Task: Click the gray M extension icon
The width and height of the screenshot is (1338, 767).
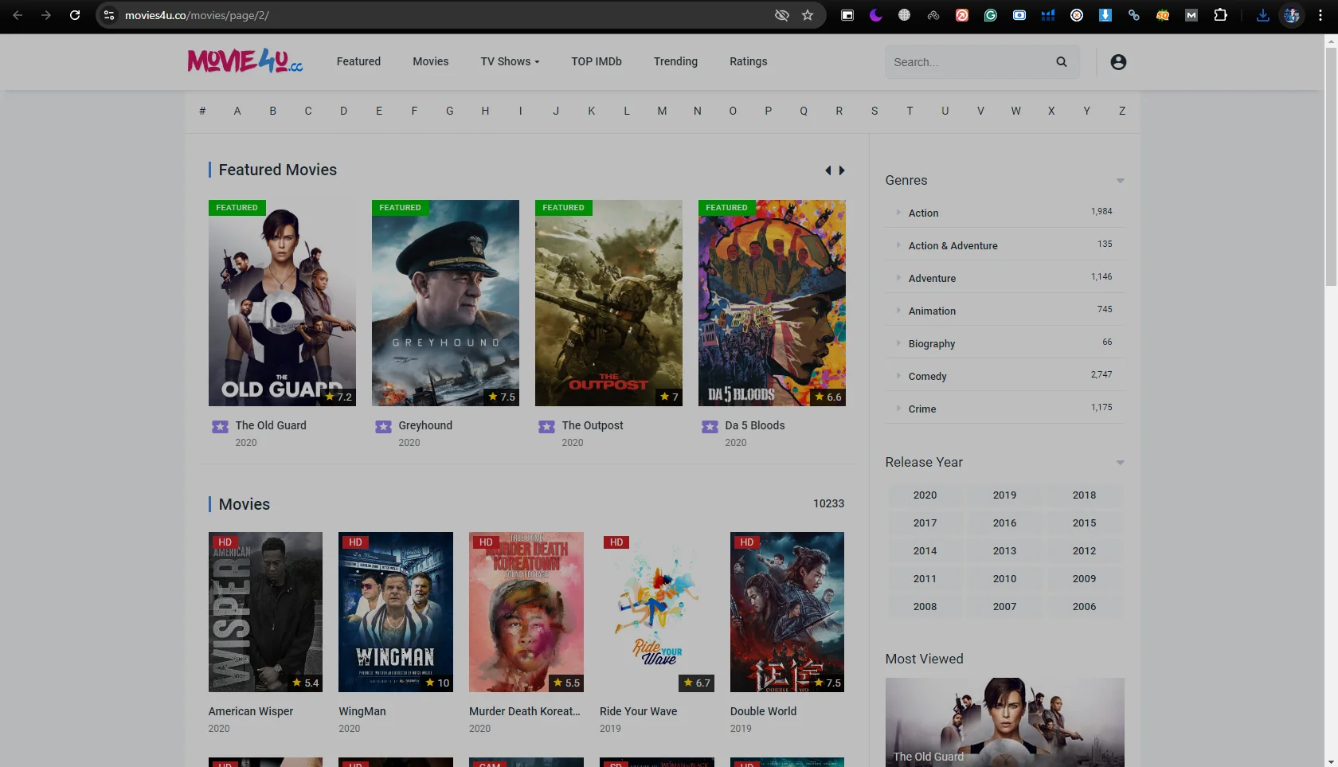Action: [x=1191, y=15]
